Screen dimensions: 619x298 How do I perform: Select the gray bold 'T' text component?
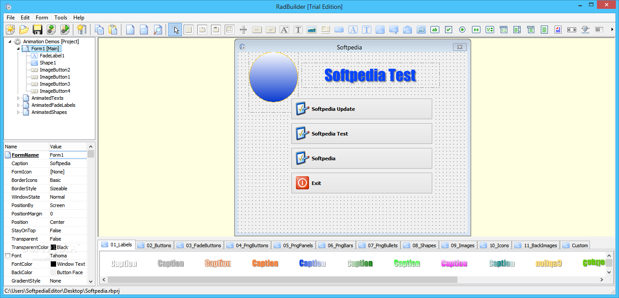click(298, 30)
